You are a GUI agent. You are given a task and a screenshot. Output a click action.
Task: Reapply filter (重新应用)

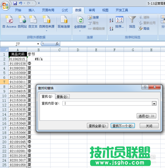[147, 23]
